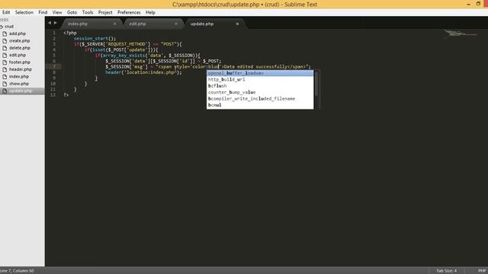
Task: Open Tab Size: 4 setting
Action: click(x=446, y=271)
